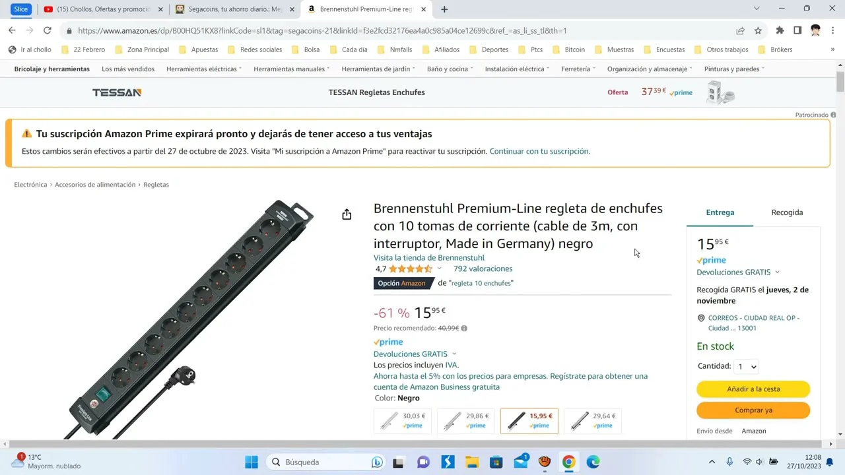Open the Cantidad quantity dropdown

pos(746,367)
